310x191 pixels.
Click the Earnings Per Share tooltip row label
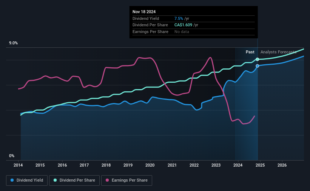(150, 32)
